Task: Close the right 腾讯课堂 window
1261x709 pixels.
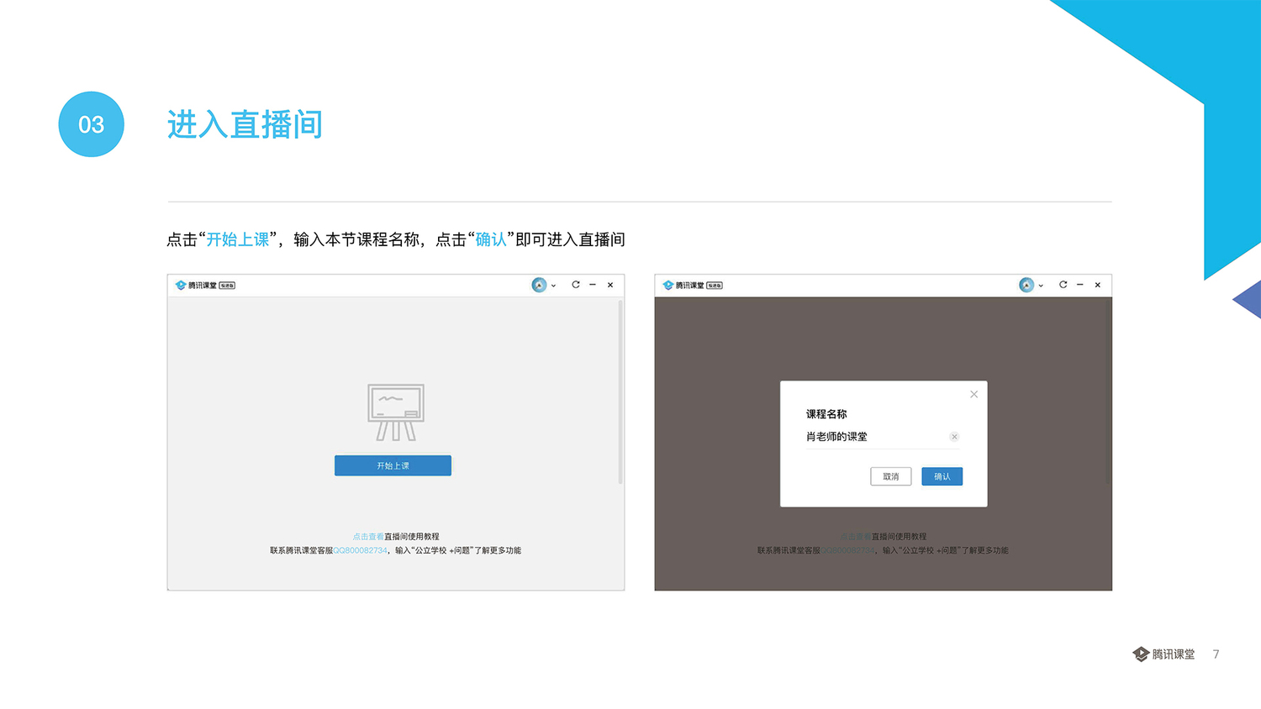Action: tap(1098, 285)
